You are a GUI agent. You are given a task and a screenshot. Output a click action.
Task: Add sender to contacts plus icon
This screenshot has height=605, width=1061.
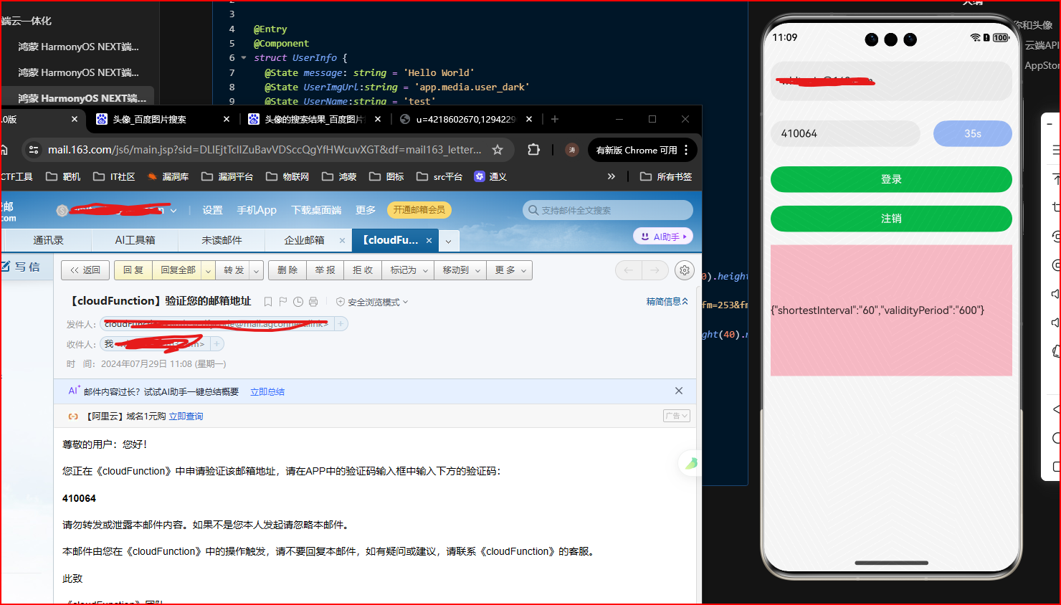(x=341, y=324)
